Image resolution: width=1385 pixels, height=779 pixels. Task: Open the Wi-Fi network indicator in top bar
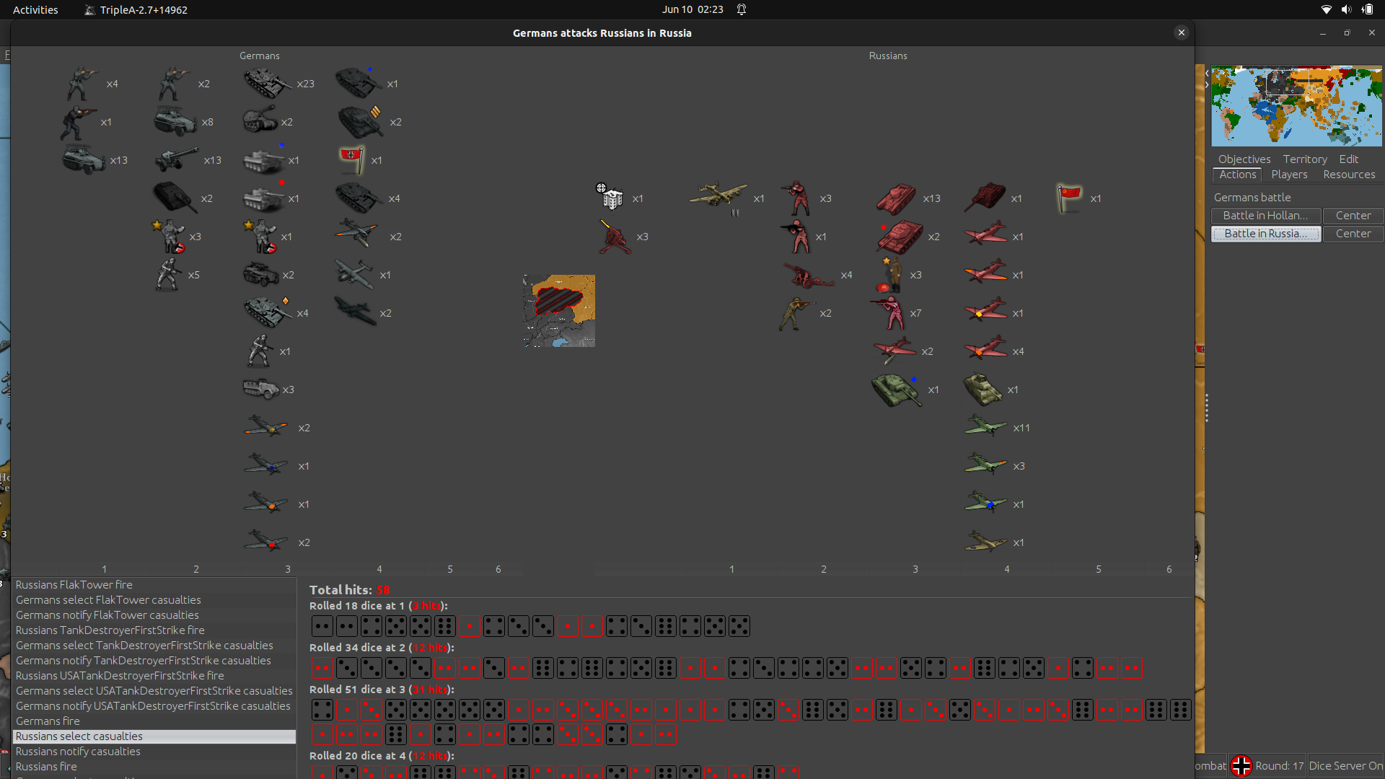[x=1326, y=9]
